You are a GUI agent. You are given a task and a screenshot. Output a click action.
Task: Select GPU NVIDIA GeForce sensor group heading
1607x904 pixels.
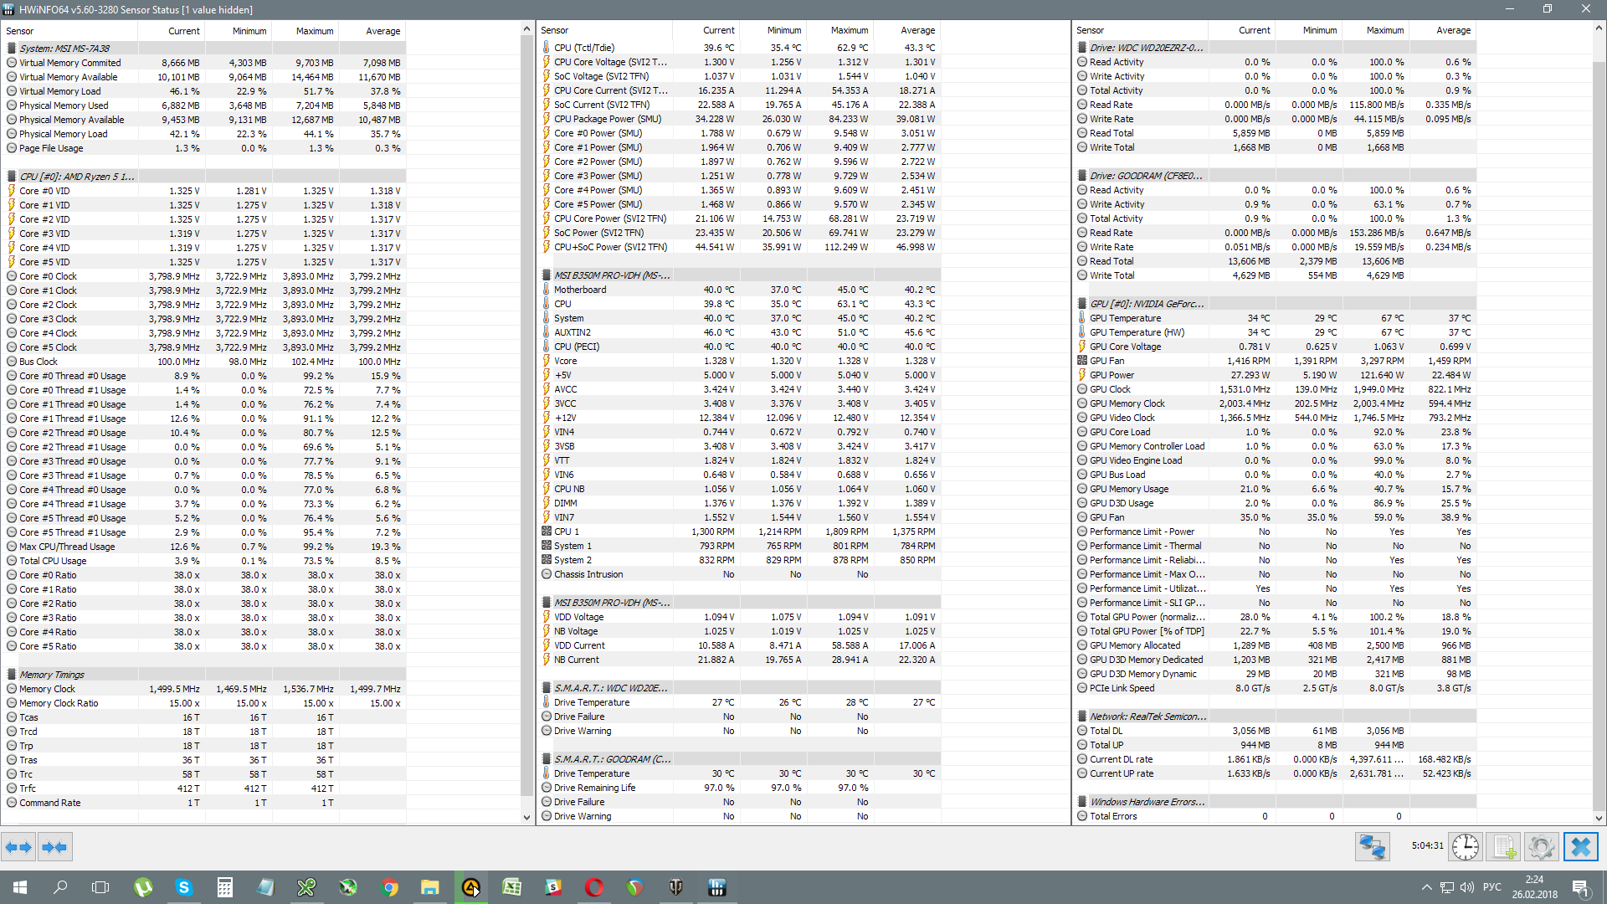click(1146, 304)
